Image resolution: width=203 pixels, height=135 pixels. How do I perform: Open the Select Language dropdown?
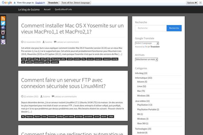pos(147,43)
